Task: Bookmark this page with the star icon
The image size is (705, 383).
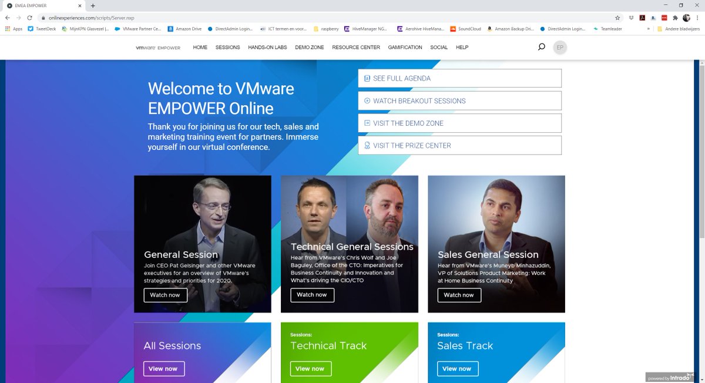Action: tap(617, 18)
